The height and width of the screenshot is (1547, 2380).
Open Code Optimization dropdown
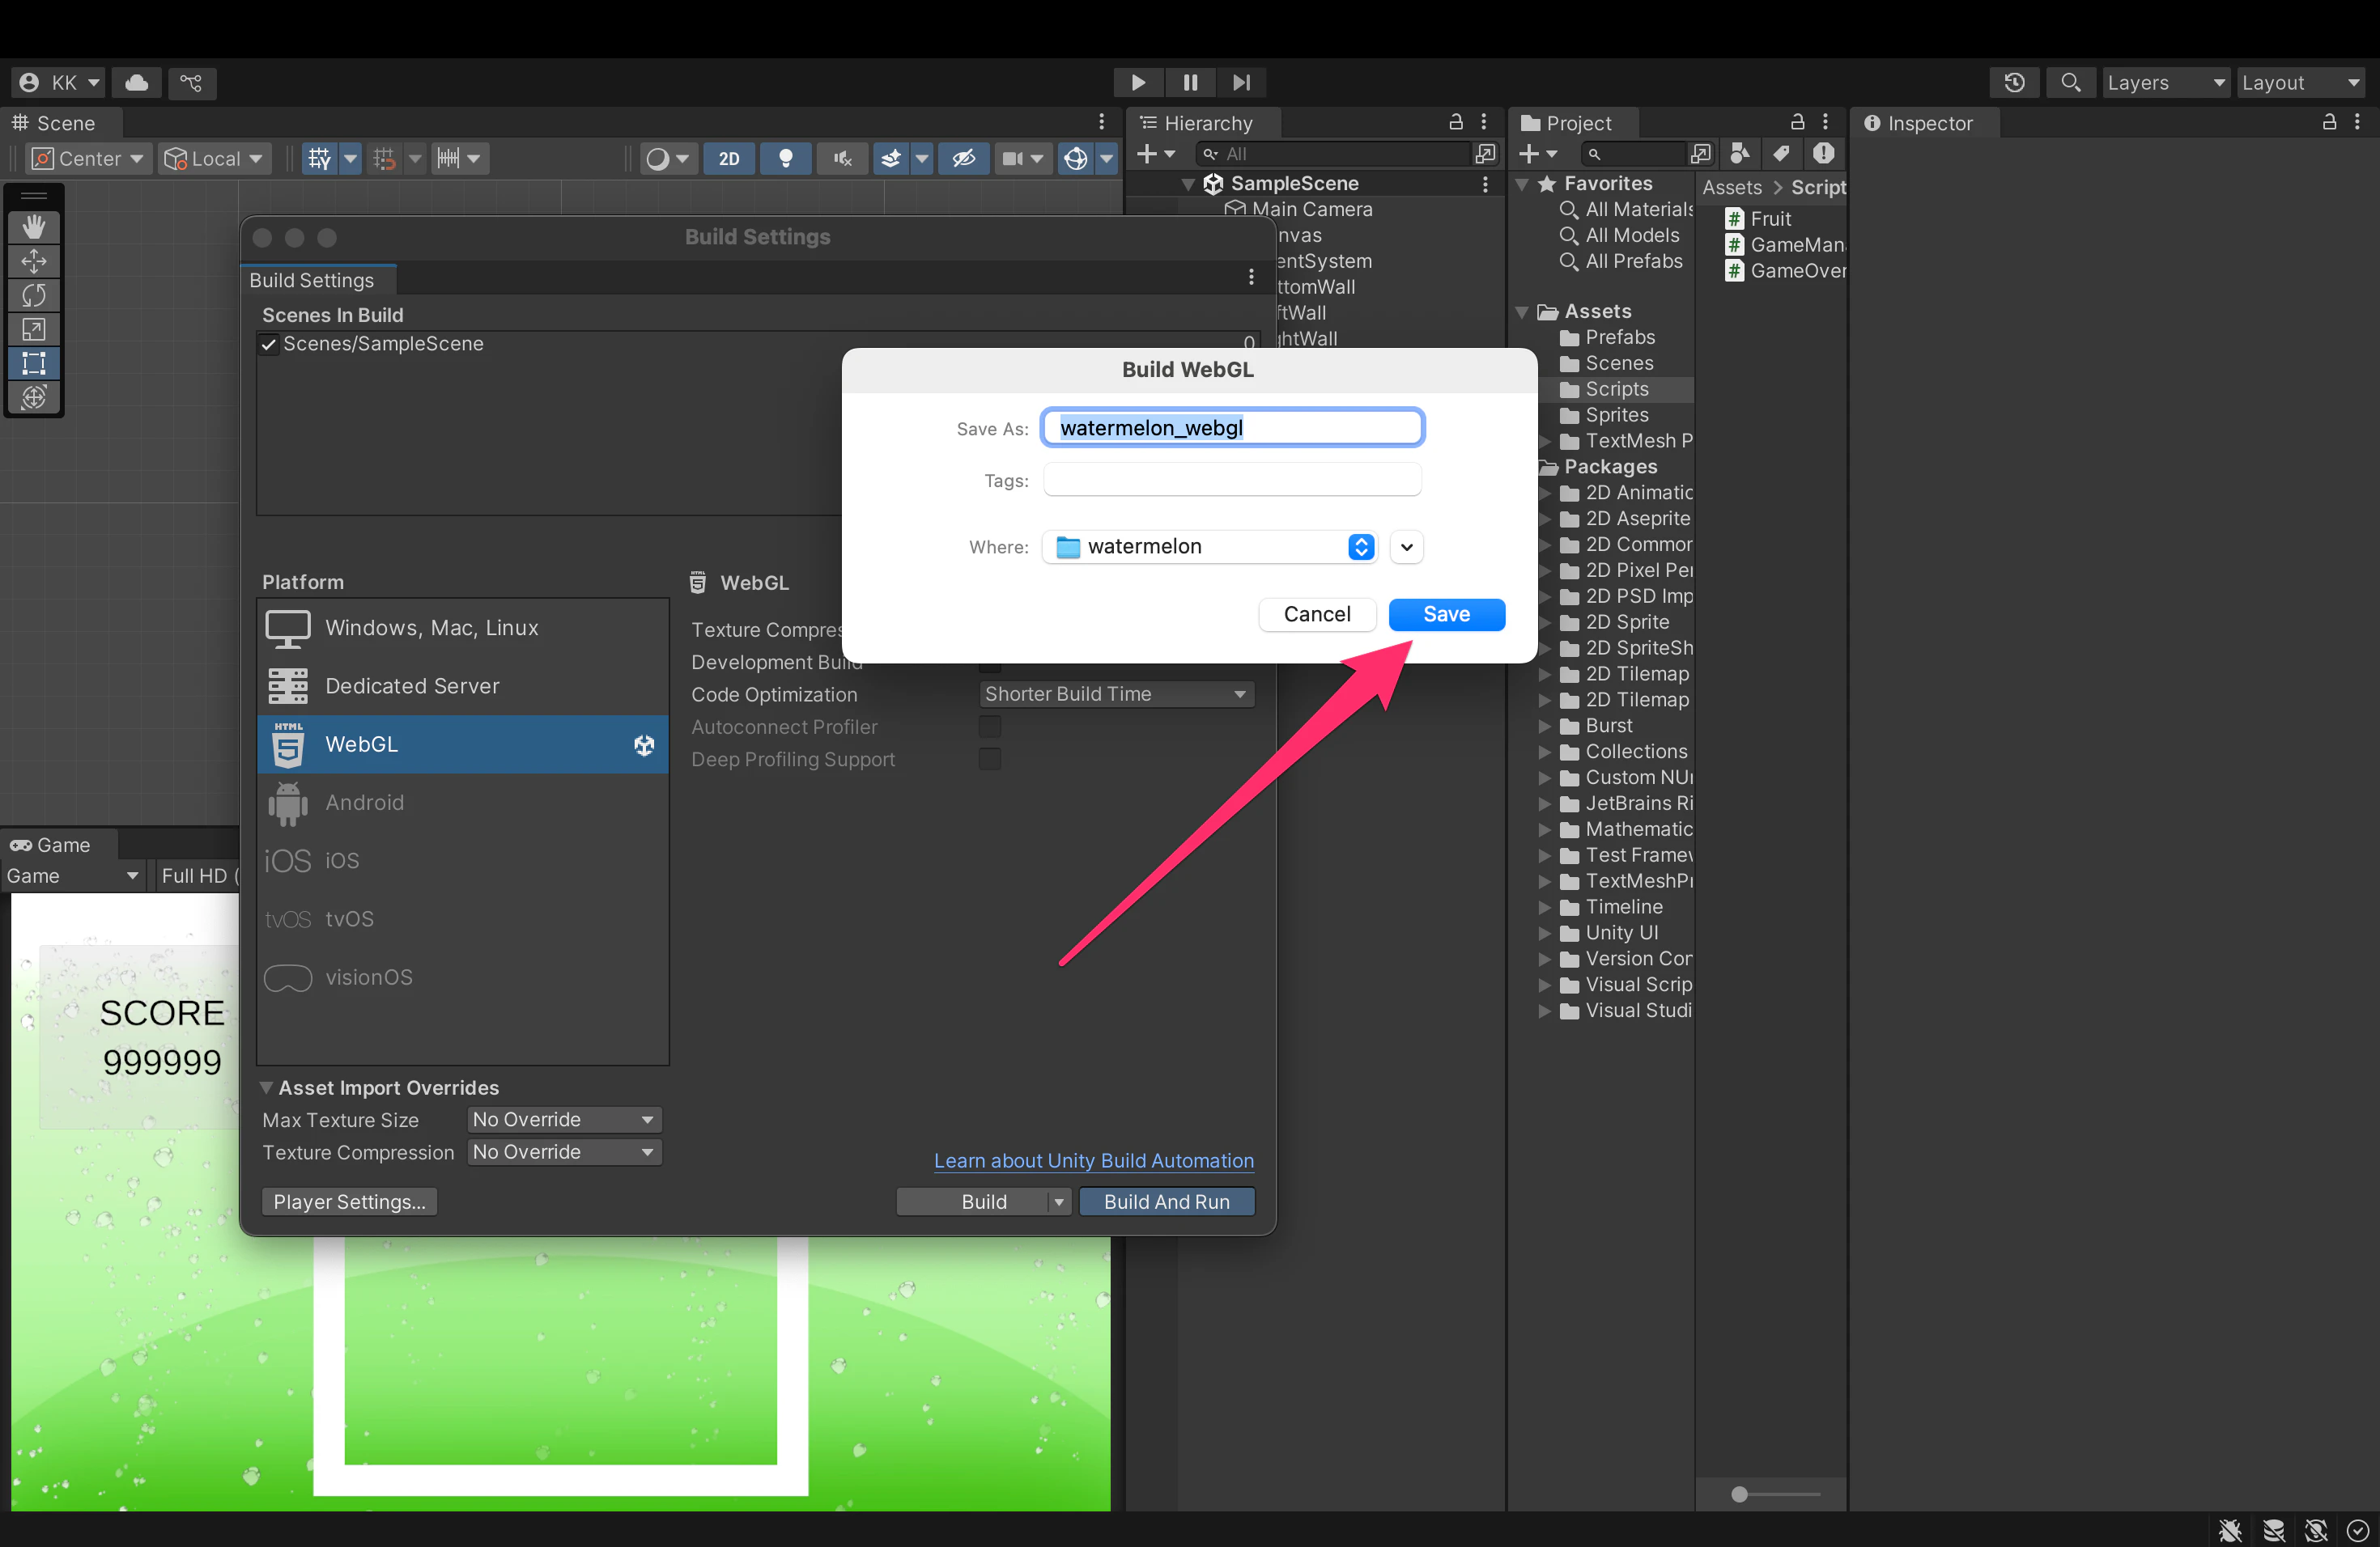pyautogui.click(x=1116, y=693)
